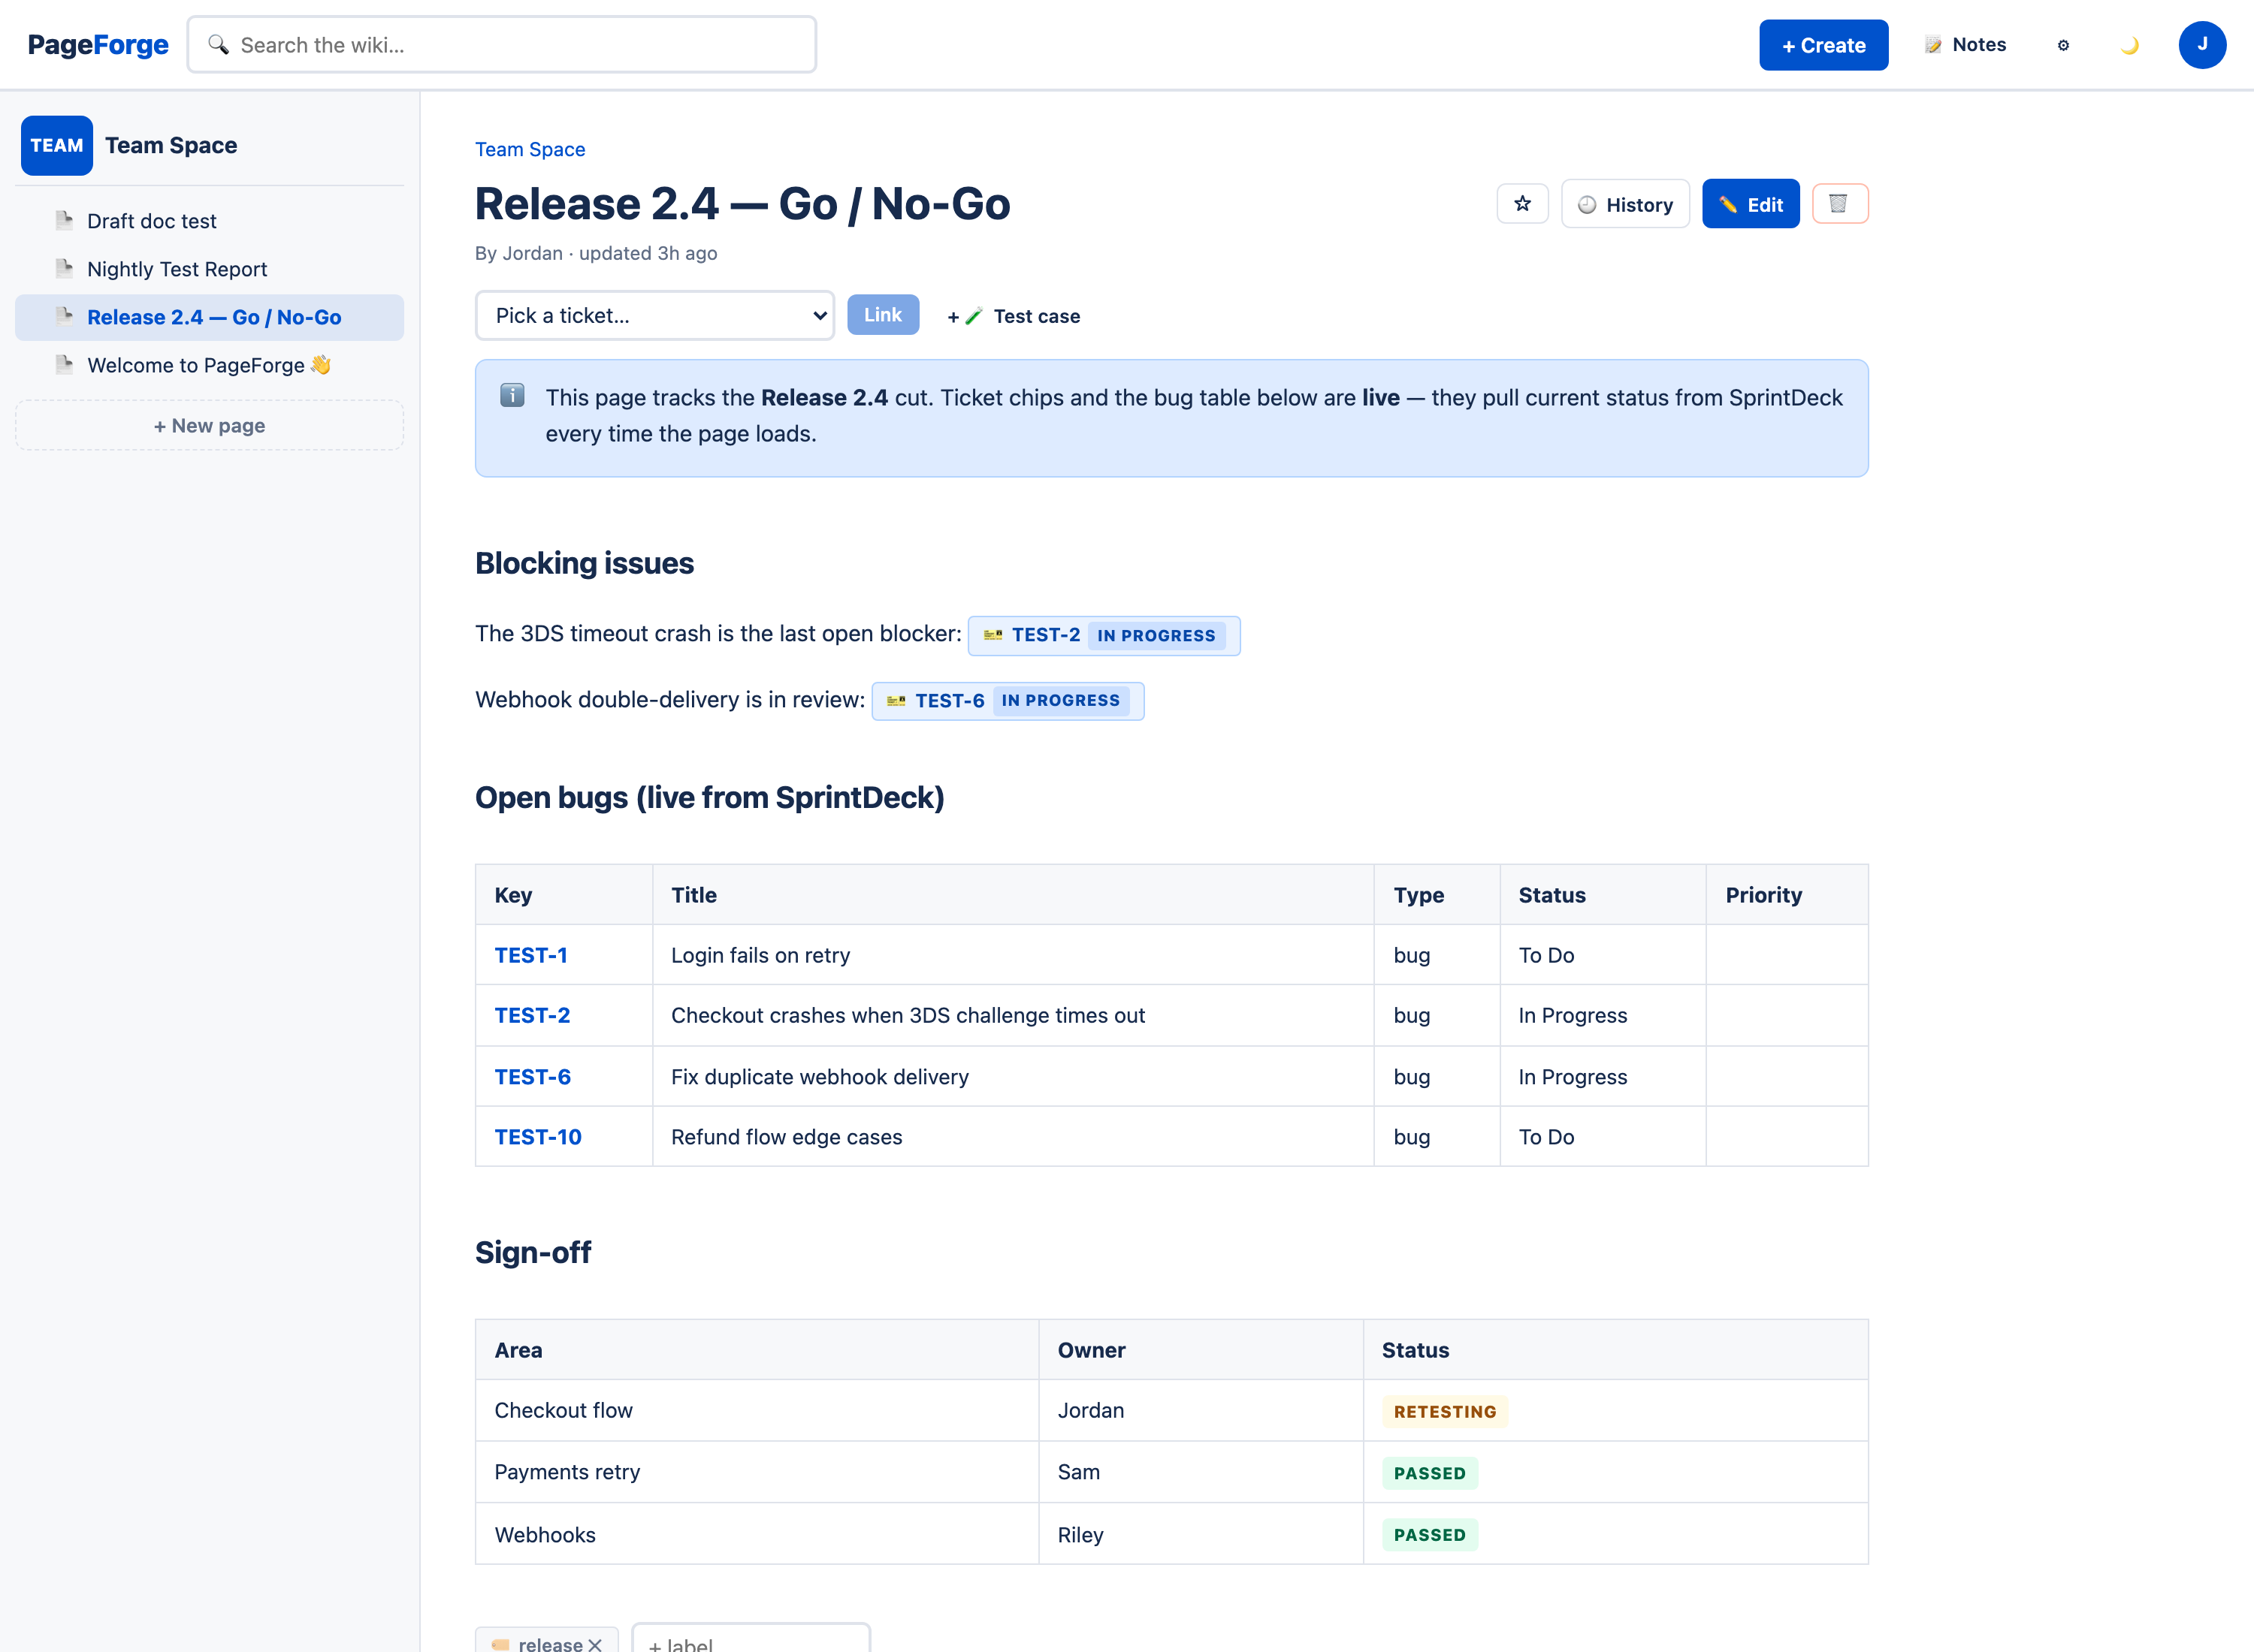Open Notes from the top bar
The width and height of the screenshot is (2254, 1652).
1965,45
